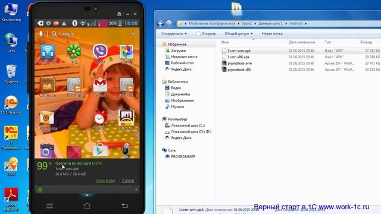
Task: Select Локальный диск (D:) drive
Action: [x=191, y=131]
